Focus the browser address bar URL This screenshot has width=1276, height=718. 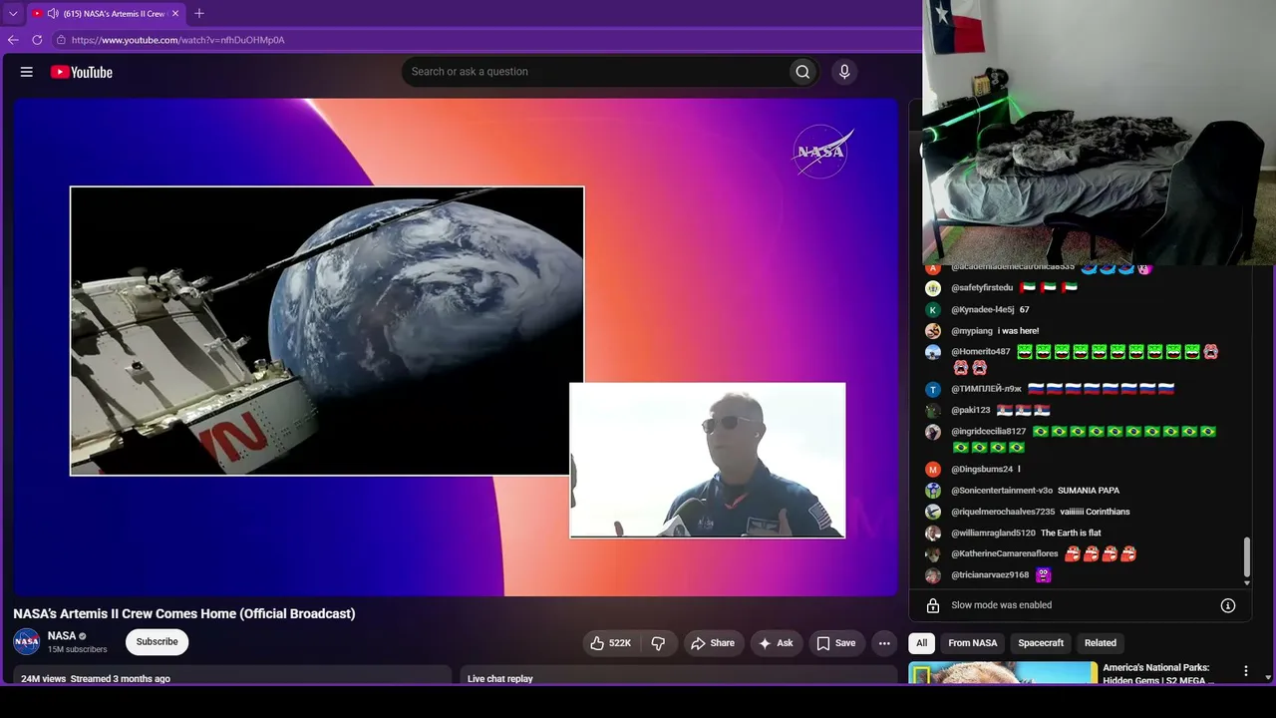coord(178,40)
